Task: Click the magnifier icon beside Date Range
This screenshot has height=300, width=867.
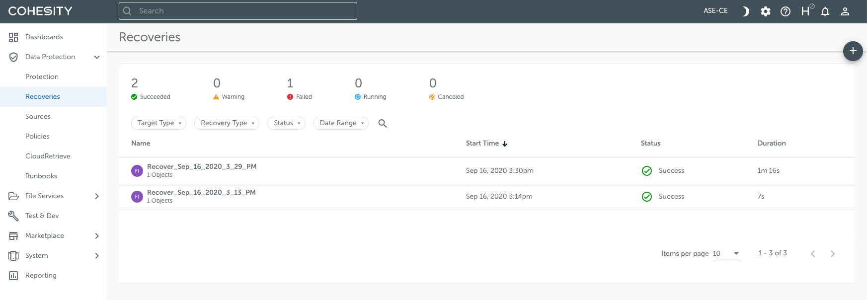Action: coord(382,123)
